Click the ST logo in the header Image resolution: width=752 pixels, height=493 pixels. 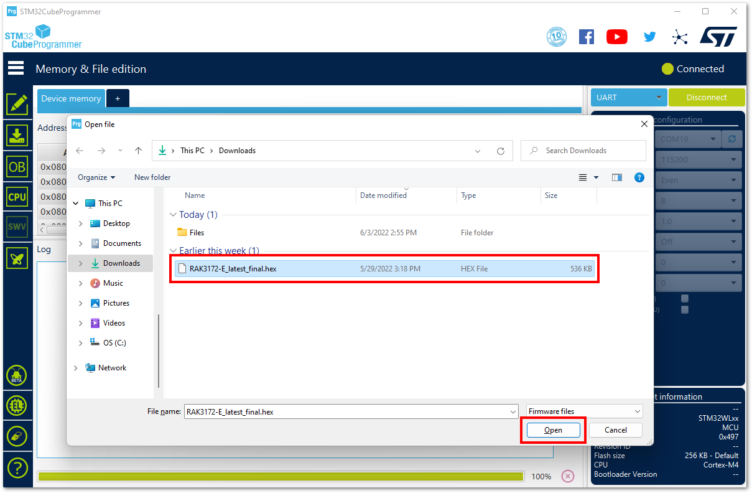coord(718,36)
